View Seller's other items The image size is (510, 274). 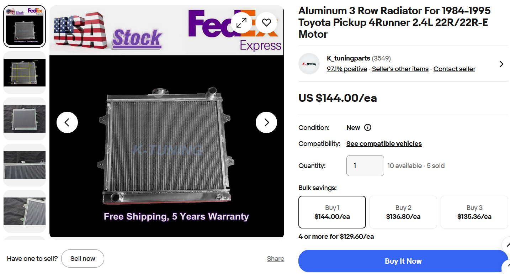pyautogui.click(x=400, y=69)
